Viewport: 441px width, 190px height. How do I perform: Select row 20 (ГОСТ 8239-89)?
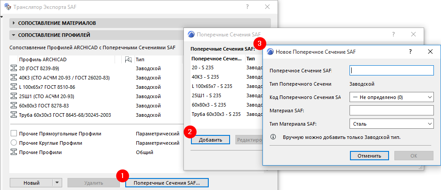(x=96, y=68)
